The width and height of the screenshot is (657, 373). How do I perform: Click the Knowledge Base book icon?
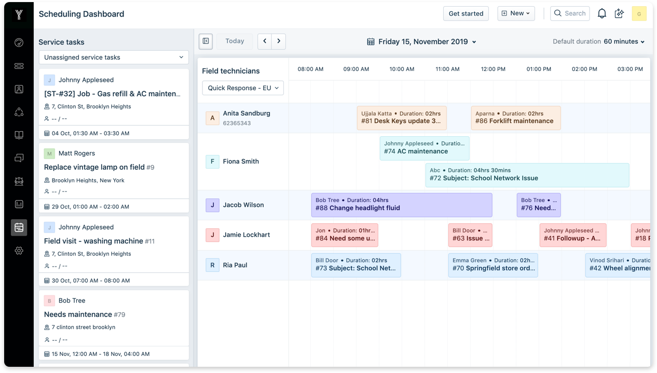point(19,135)
